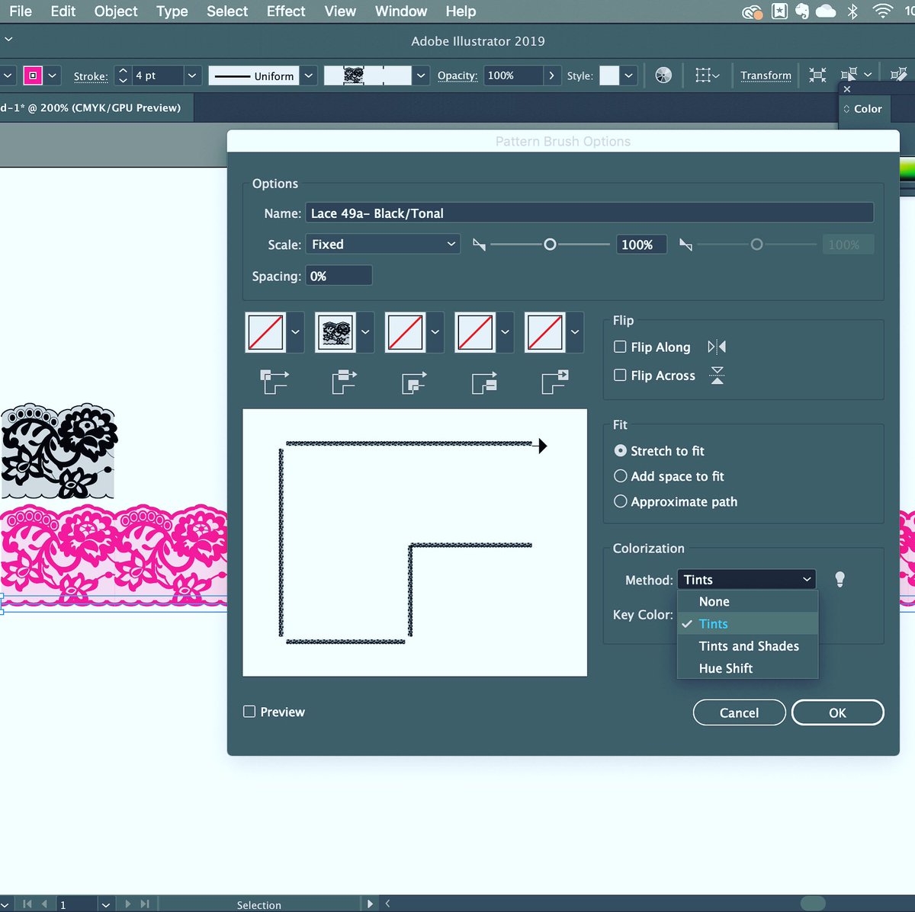Click the Flip Across mirror icon
The width and height of the screenshot is (915, 912).
(x=717, y=375)
